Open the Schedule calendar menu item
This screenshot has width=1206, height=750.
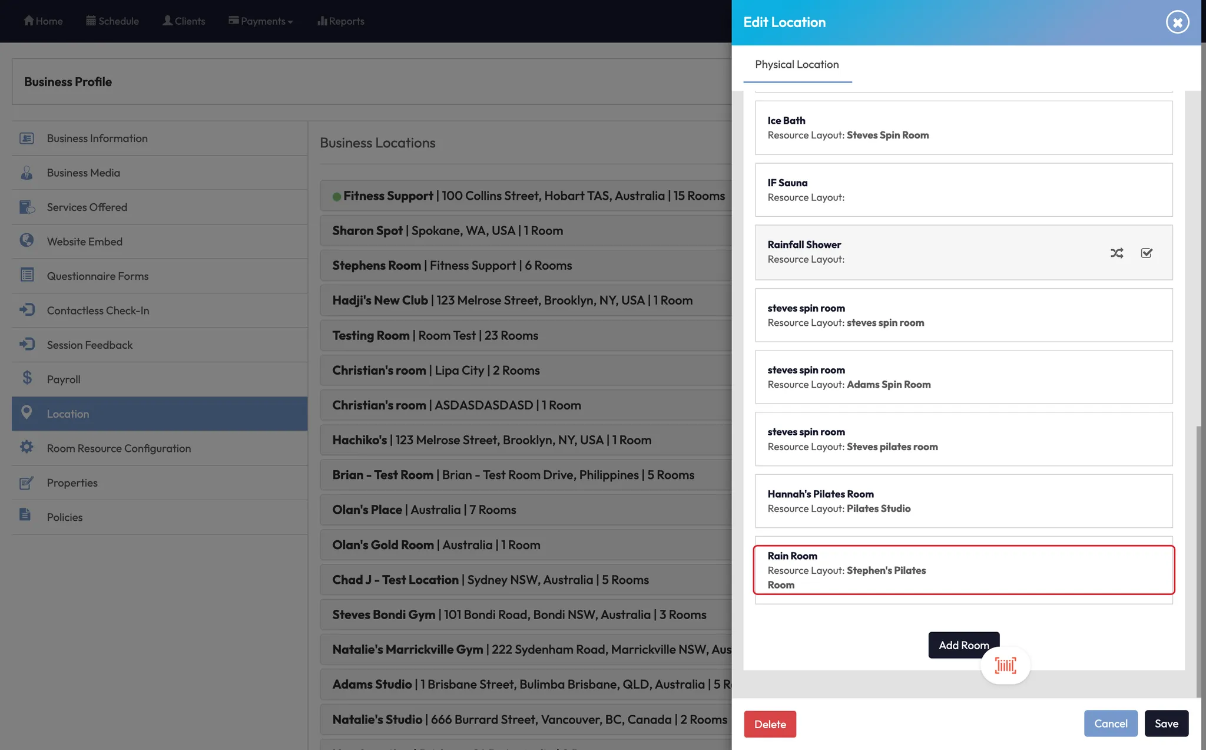pos(112,21)
